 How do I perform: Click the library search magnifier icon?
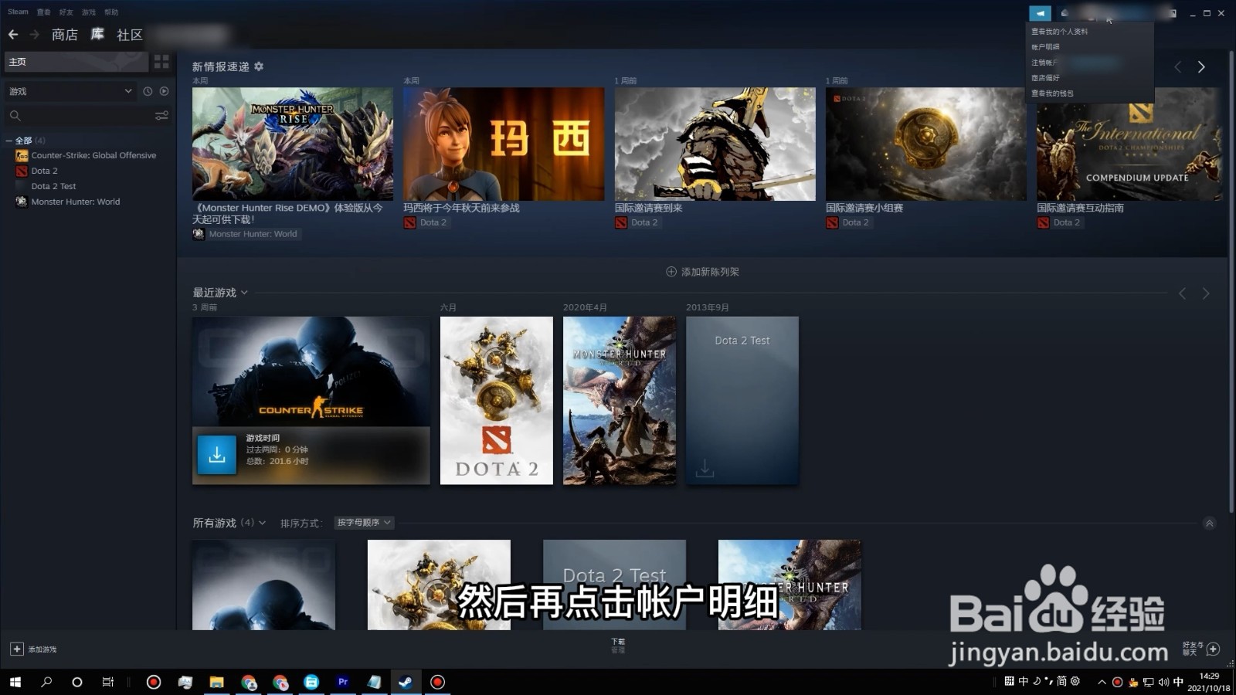click(x=15, y=116)
